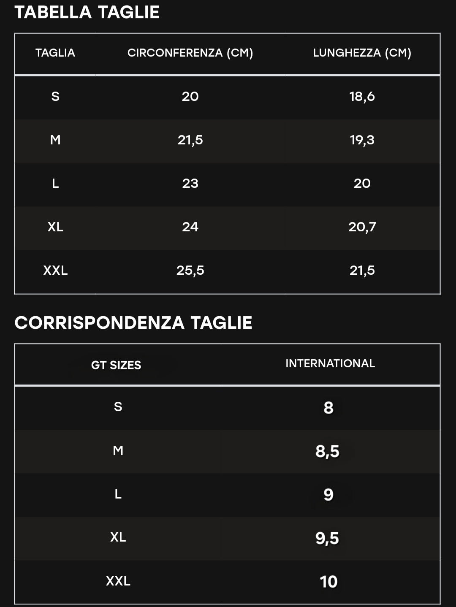Click the 23 circumference value
The width and height of the screenshot is (456, 607).
pos(190,184)
